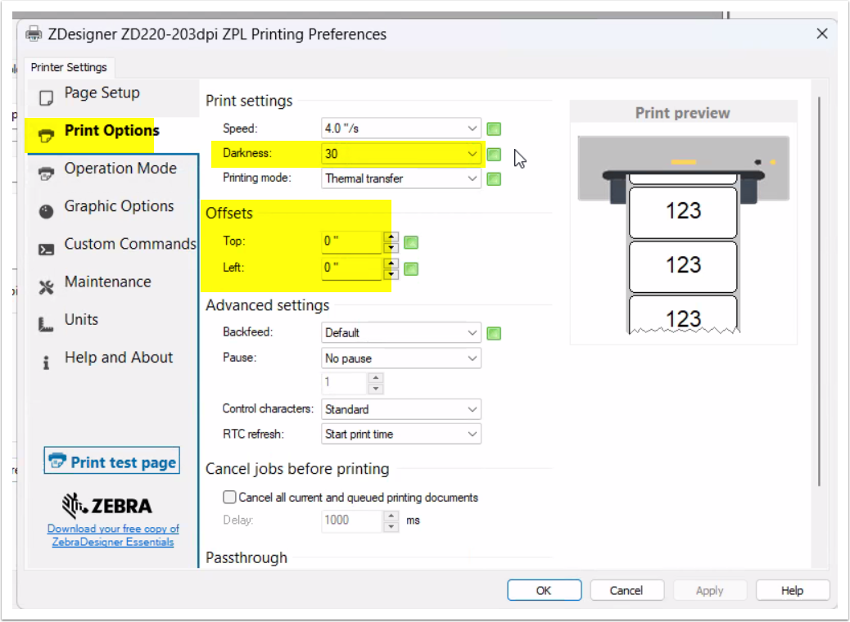
Task: Click the Help and About info icon
Action: 47,362
